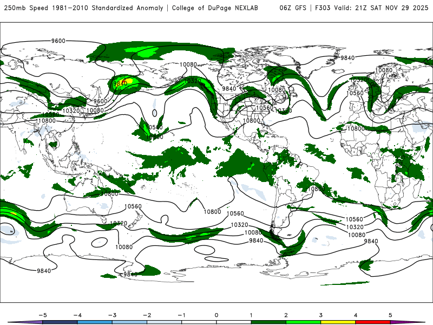Click the '9600' contour label over Arctic Russia
Viewport: 433px width, 325px height.
click(58, 41)
